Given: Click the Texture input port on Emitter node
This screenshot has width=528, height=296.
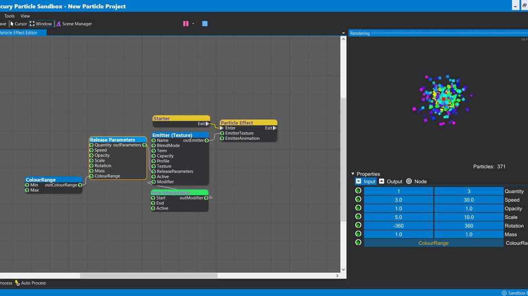Looking at the screenshot, I should pos(154,166).
